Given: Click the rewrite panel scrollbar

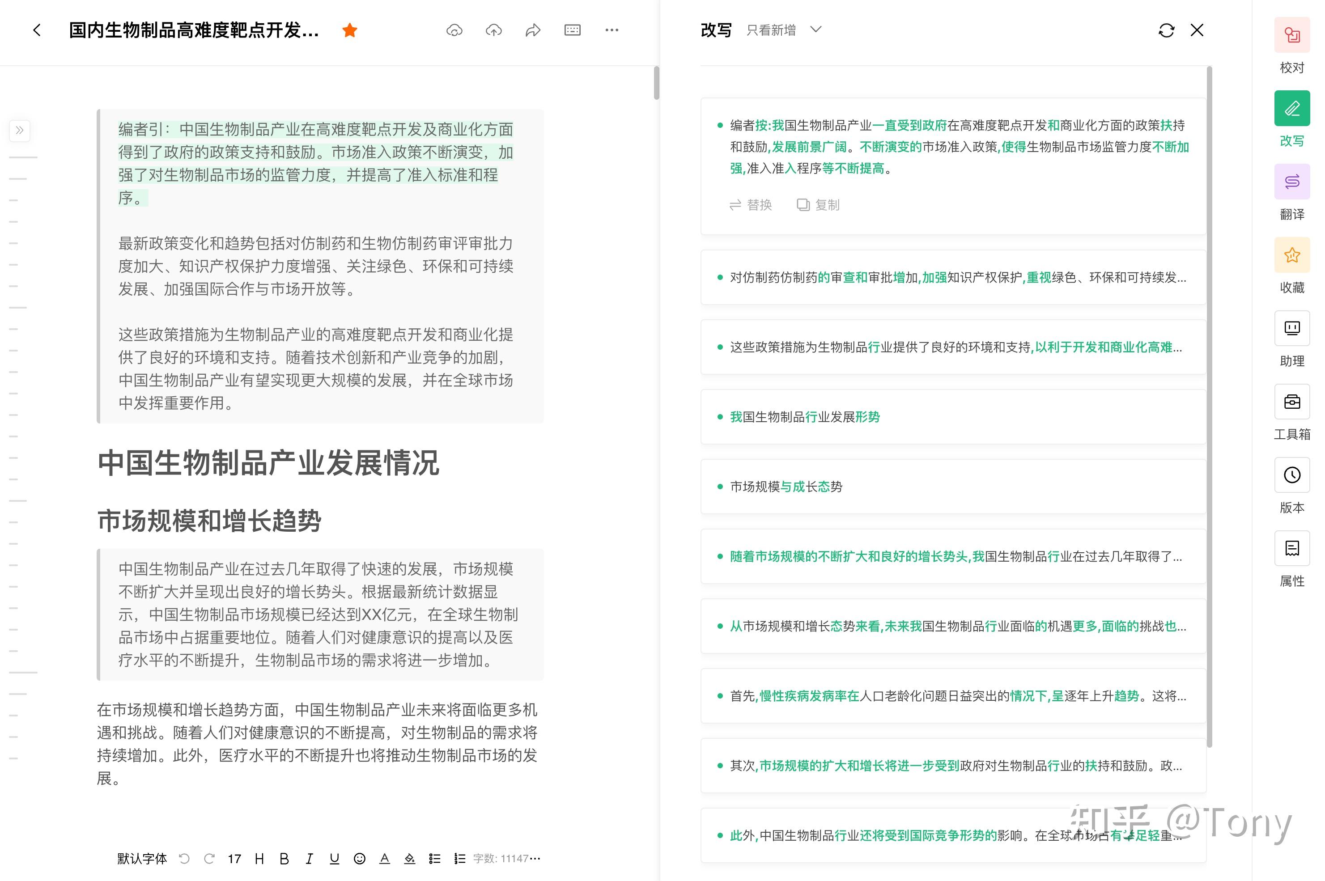Looking at the screenshot, I should pyautogui.click(x=1209, y=407).
